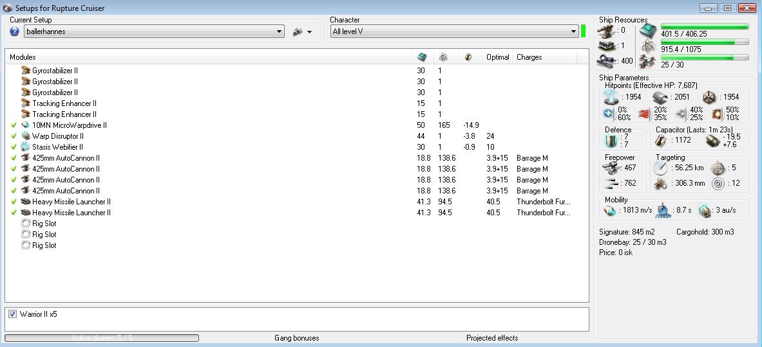Screen dimensions: 762x347
Task: Click the powergrid column header icon
Action: pos(443,57)
